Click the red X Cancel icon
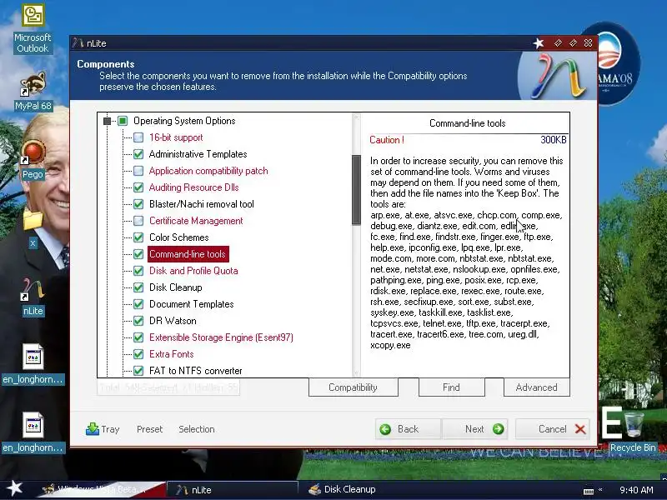This screenshot has height=500, width=667. point(579,429)
